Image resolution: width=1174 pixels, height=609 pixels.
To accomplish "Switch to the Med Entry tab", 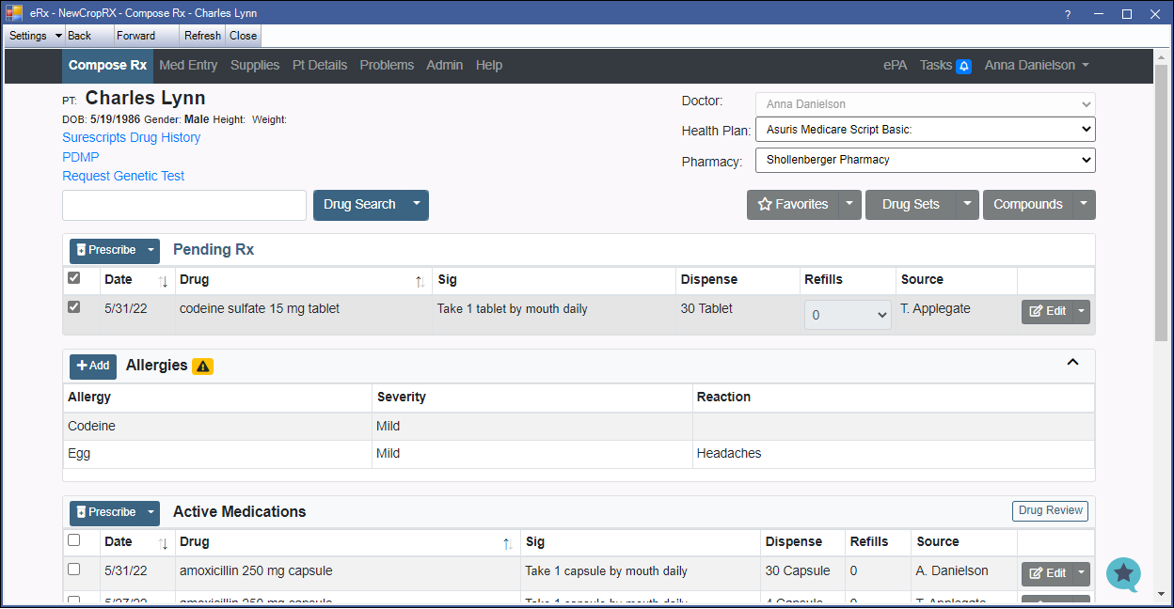I will tap(188, 66).
